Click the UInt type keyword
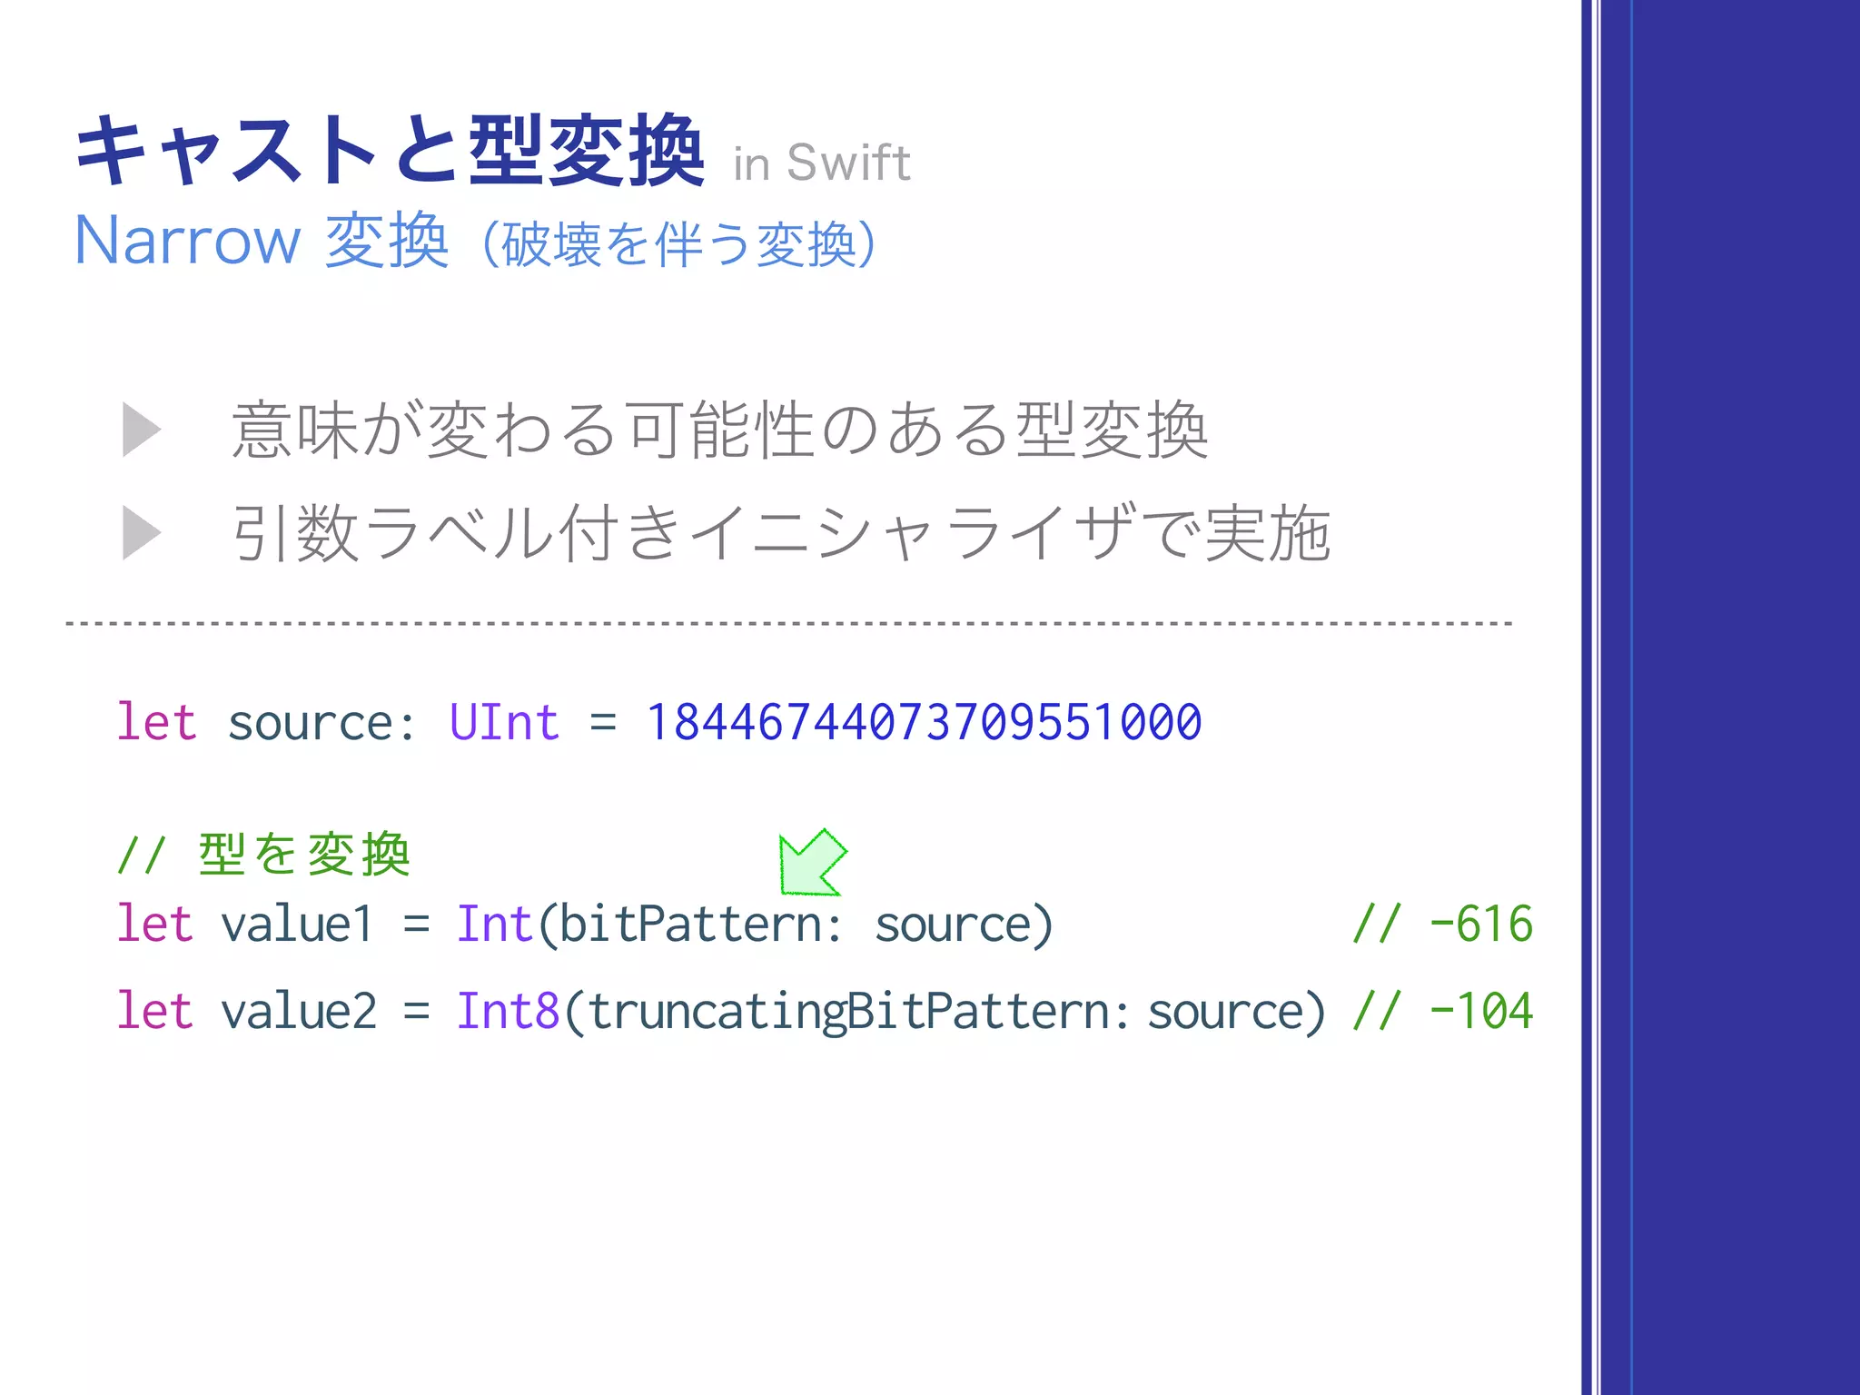 (x=505, y=723)
